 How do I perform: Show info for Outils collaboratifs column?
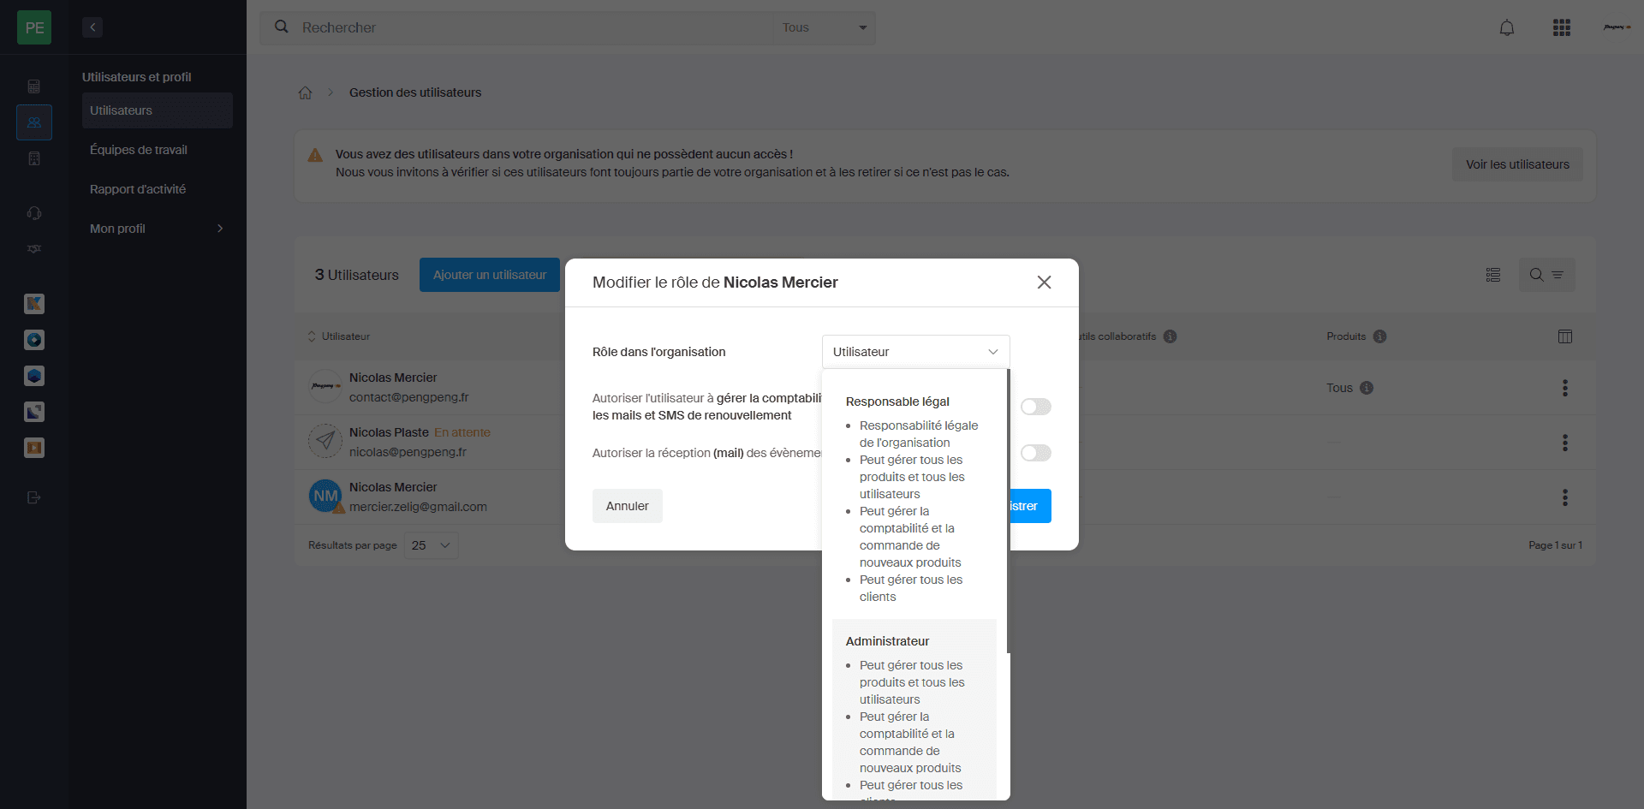1170,336
